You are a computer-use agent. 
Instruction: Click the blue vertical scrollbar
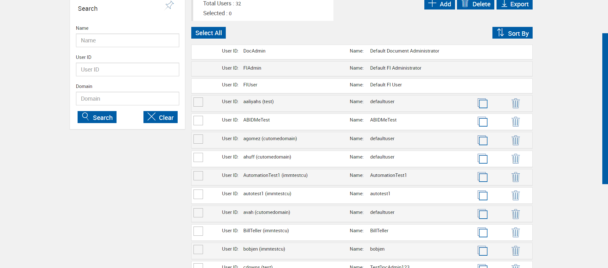pos(605,109)
